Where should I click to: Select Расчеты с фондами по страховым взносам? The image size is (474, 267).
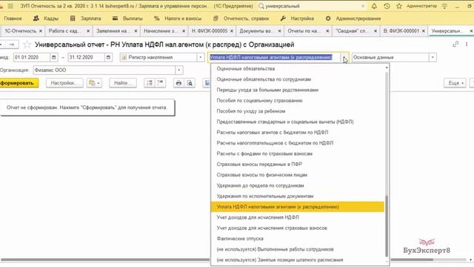[x=298, y=154]
